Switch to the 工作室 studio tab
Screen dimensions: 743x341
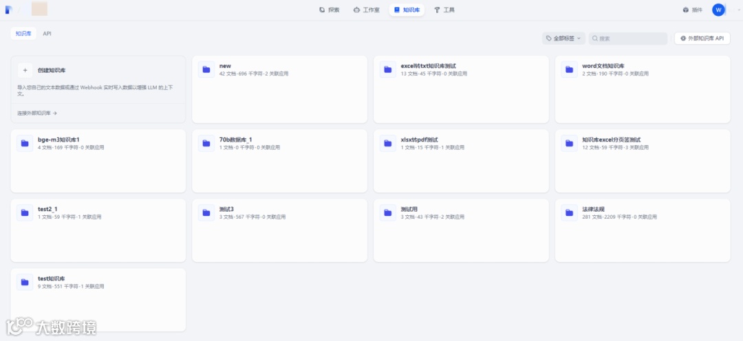366,10
